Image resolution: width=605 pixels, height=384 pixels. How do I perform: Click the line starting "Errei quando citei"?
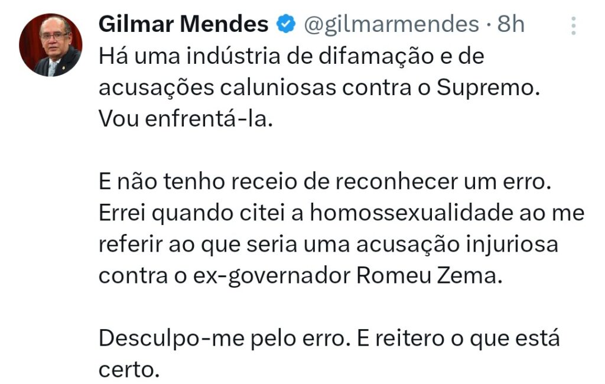[341, 213]
